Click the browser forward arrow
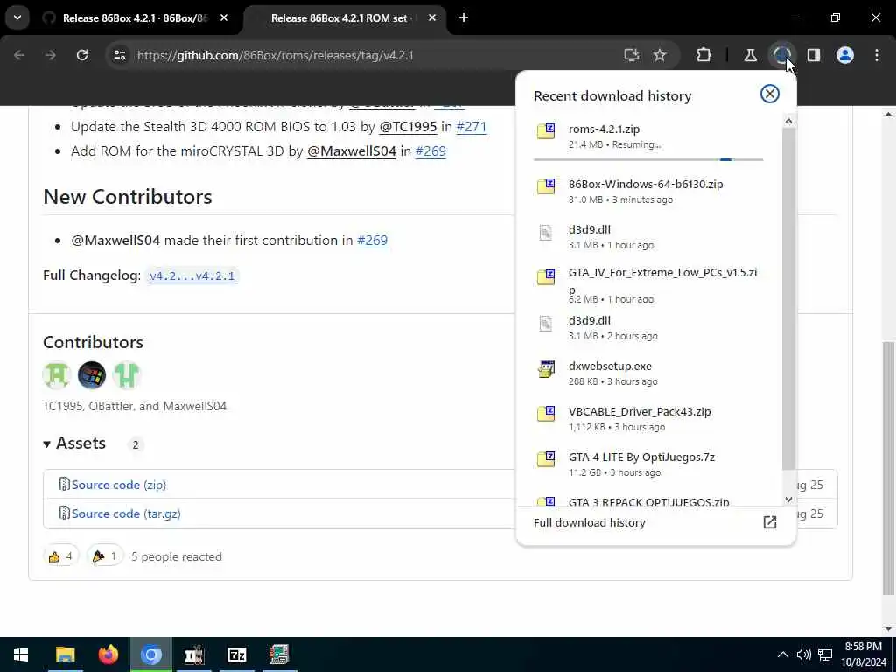Image resolution: width=896 pixels, height=672 pixels. tap(51, 55)
